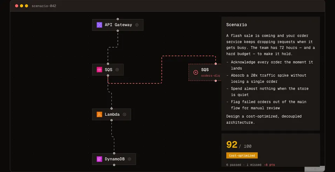Click the DynamoDB bottom connection handle
This screenshot has height=172, width=335.
tap(114, 165)
